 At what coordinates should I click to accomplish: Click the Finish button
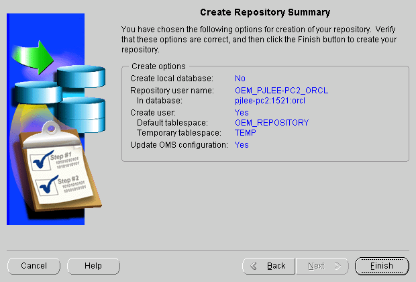[381, 266]
